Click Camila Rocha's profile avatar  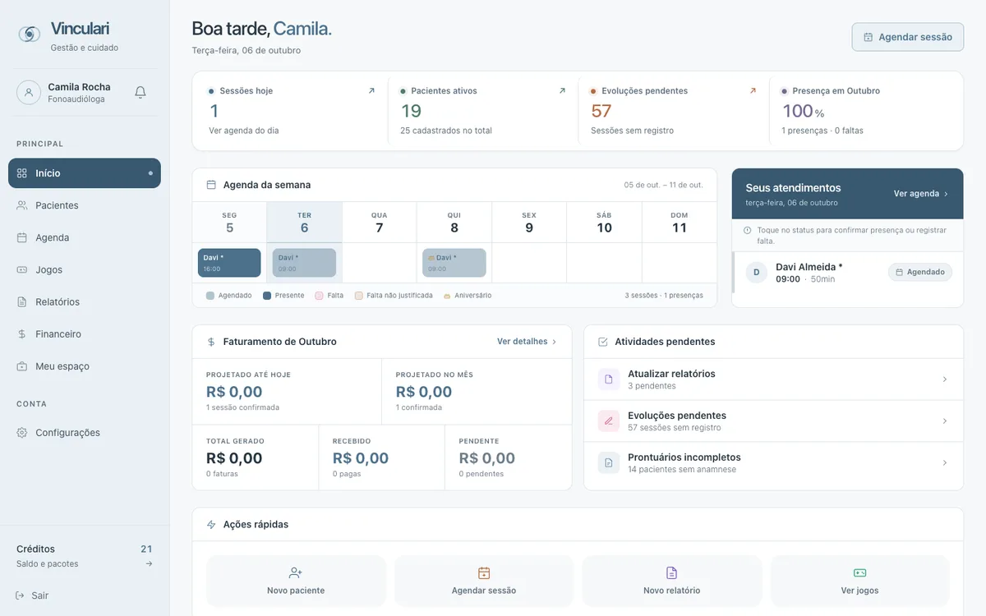click(29, 92)
